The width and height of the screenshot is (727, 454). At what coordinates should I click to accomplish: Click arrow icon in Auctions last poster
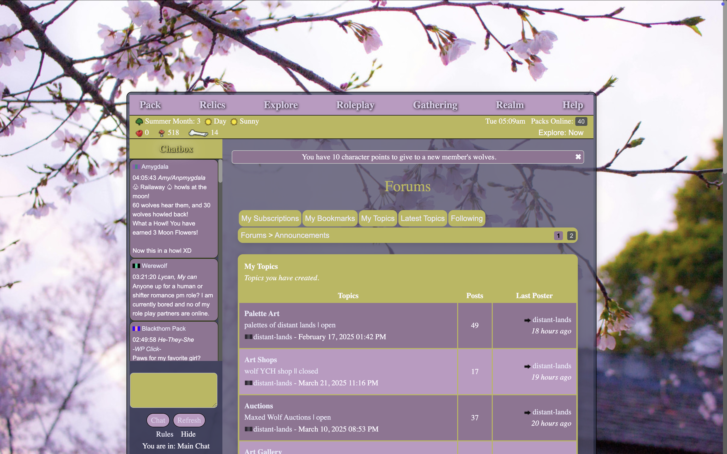tap(527, 413)
